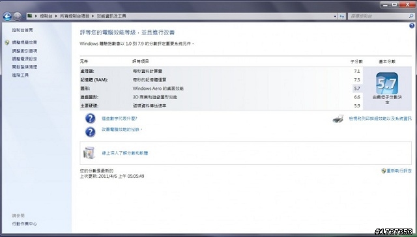Refresh the page using the address bar button
The image size is (417, 237).
341,16
